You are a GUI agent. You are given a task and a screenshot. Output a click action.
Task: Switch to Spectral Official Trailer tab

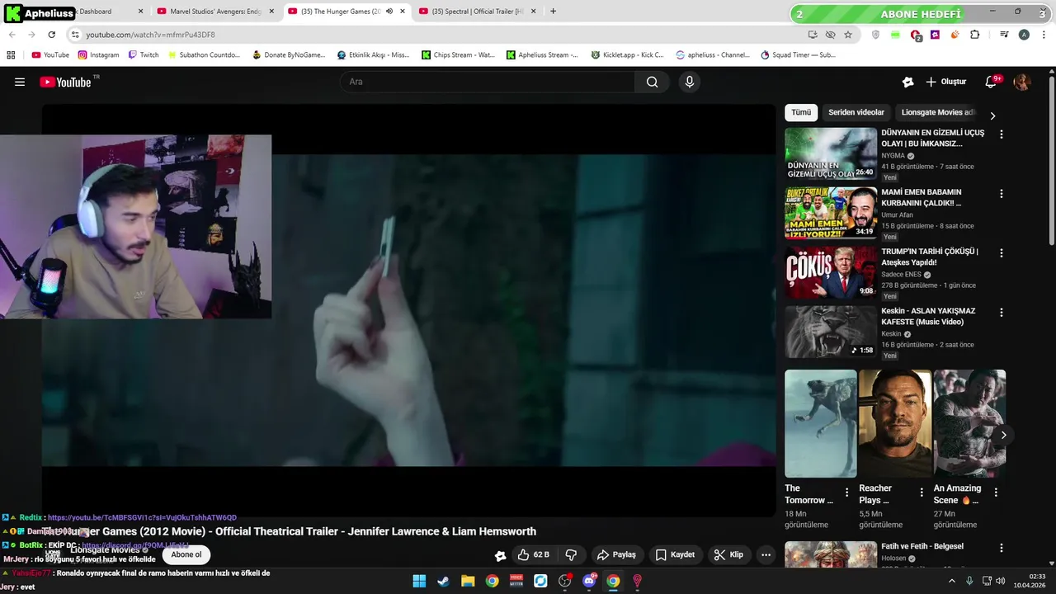(x=478, y=12)
